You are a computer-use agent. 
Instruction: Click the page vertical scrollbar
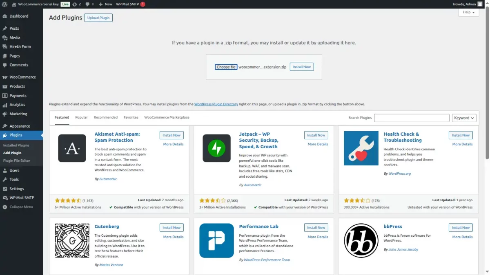tap(487, 84)
